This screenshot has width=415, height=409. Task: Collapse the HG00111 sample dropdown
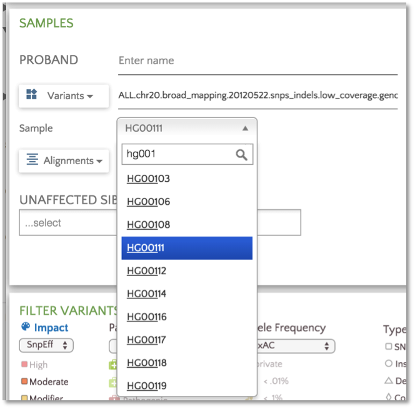[x=187, y=129]
